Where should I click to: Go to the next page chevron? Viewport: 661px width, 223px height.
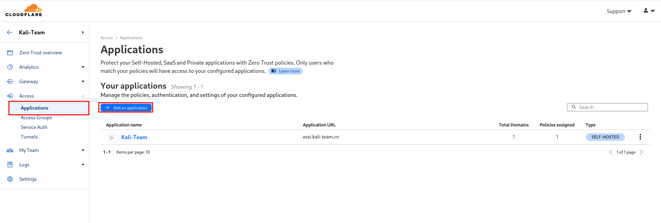tap(641, 152)
